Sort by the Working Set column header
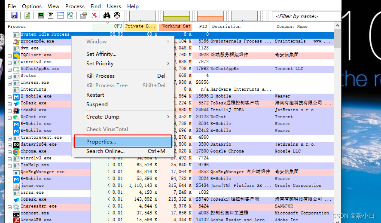 175,26
